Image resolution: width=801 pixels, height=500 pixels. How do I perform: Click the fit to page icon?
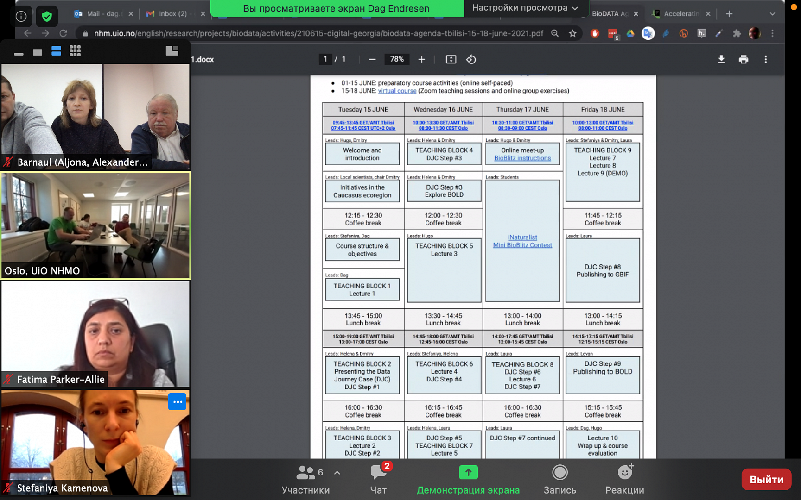click(451, 59)
